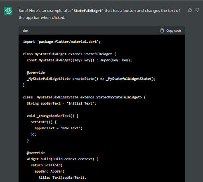Click the const MyStatefulWidget constructor line
This screenshot has height=182, width=203.
click(x=79, y=60)
